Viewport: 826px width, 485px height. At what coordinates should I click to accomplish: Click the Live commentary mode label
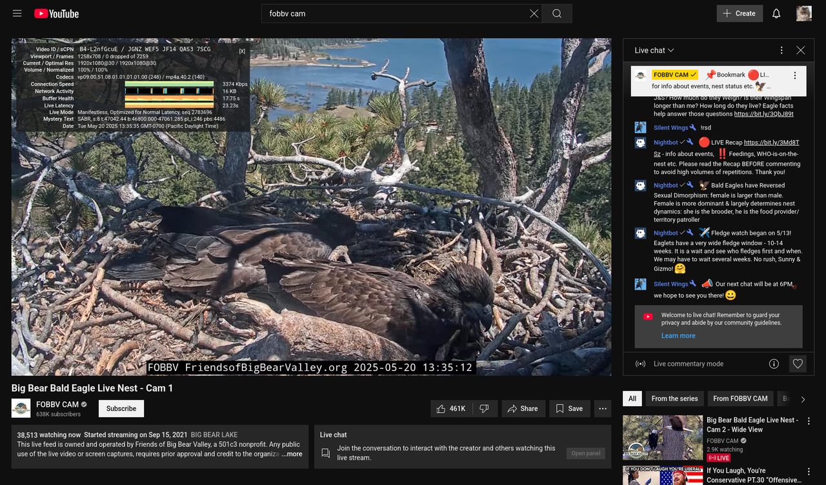pos(689,364)
